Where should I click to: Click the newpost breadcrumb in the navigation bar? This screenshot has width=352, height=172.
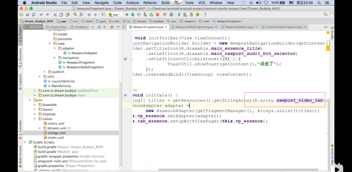[x=189, y=21]
